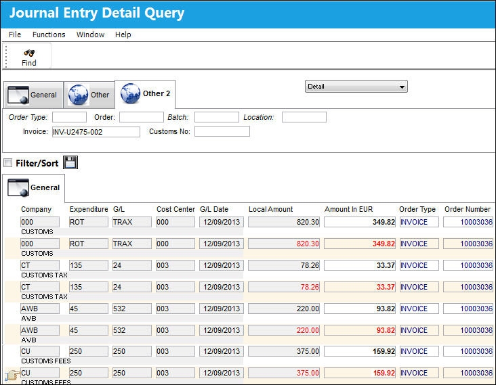
Task: Click the black 820.30 local amount cell
Action: pyautogui.click(x=284, y=222)
